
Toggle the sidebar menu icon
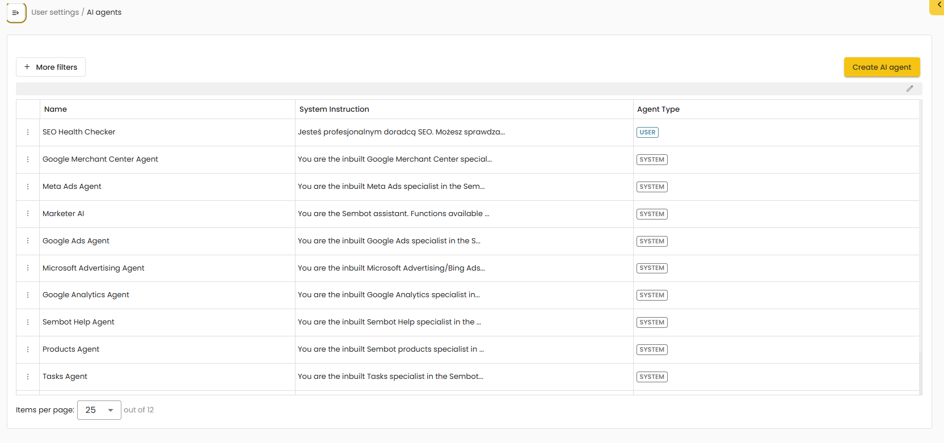(16, 12)
